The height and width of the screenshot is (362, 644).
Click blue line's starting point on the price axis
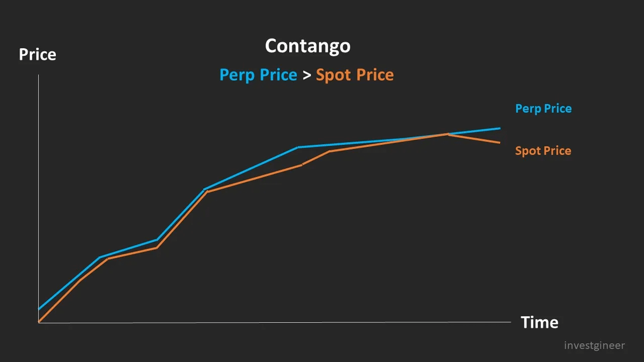click(39, 309)
